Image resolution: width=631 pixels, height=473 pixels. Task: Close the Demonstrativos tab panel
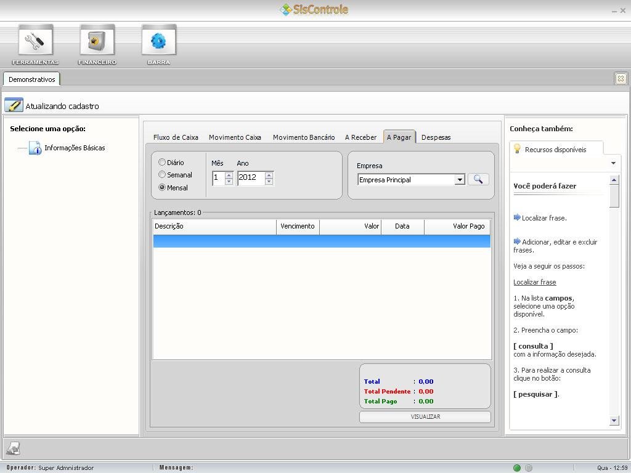(x=621, y=78)
